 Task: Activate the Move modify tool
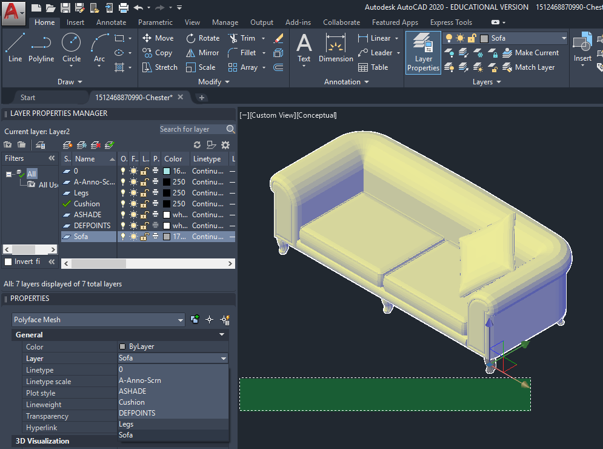coord(158,38)
